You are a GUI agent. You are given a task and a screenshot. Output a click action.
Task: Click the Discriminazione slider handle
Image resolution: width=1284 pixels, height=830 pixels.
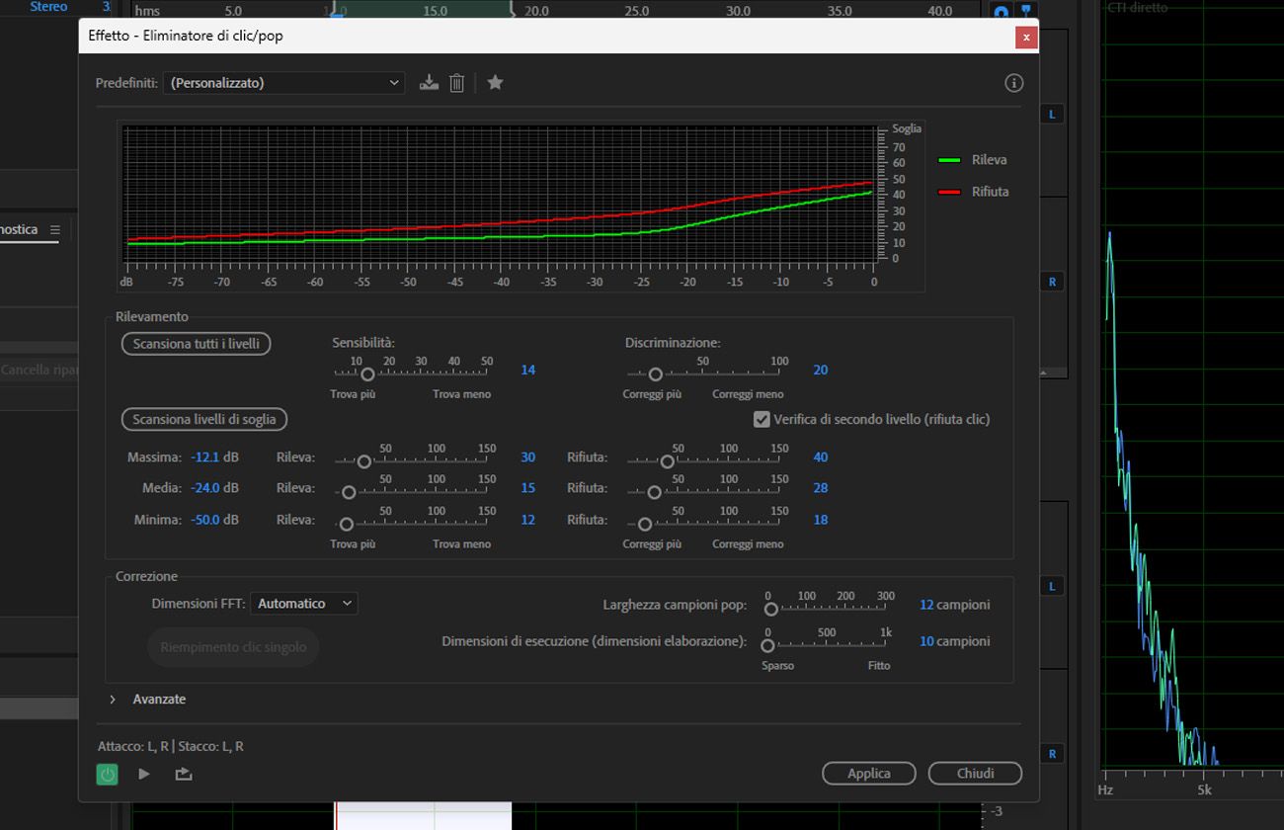(x=655, y=374)
